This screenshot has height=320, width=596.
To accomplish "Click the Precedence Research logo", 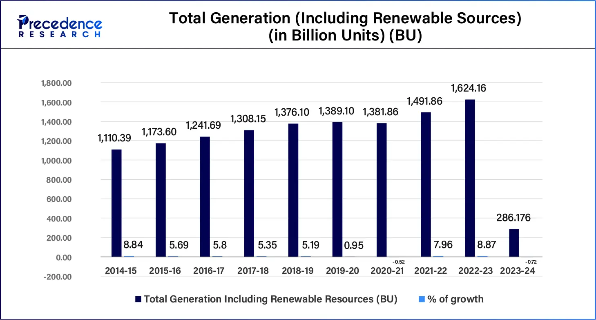I will [60, 26].
